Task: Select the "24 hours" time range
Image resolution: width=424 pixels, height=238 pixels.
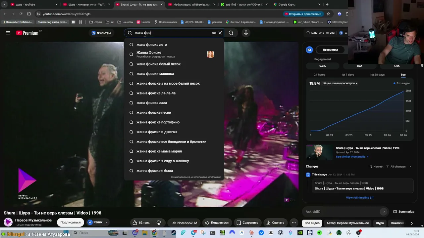Action: [x=320, y=75]
